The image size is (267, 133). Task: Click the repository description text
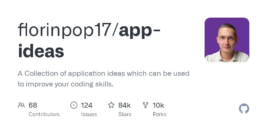pyautogui.click(x=103, y=79)
